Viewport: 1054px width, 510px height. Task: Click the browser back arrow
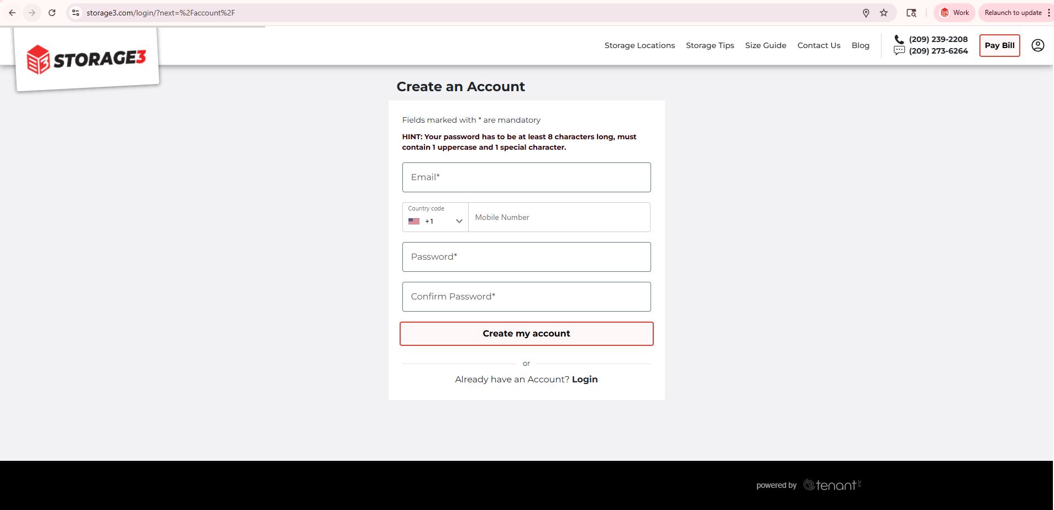click(x=12, y=13)
